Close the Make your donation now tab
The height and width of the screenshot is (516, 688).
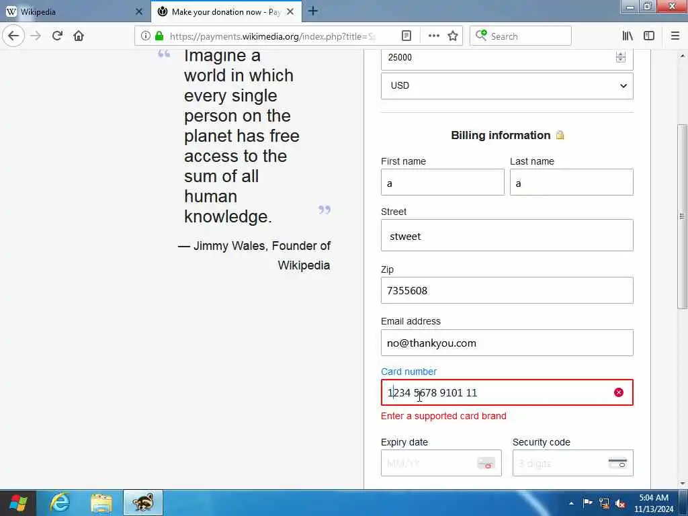tap(290, 12)
